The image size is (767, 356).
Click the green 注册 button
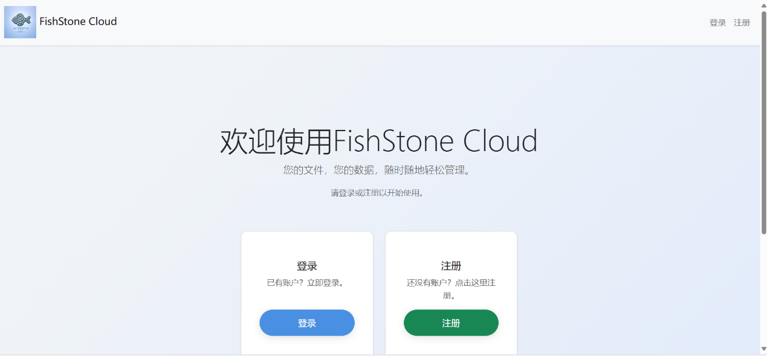click(451, 323)
